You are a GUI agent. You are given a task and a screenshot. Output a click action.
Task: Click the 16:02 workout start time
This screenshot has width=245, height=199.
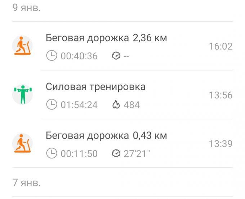[220, 46]
